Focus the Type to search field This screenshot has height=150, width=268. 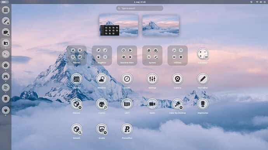(140, 8)
